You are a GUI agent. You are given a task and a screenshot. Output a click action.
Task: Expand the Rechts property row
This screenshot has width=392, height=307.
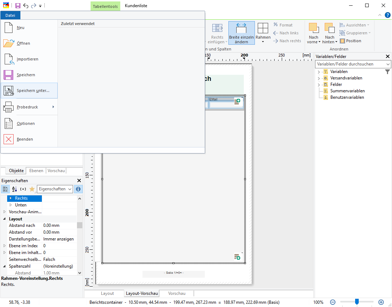10,198
